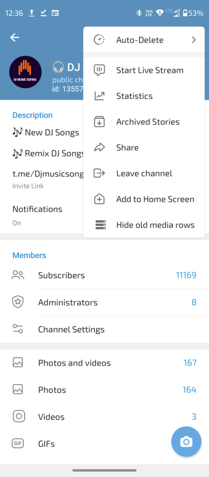209x477 pixels.
Task: Open Channel Settings
Action: [x=104, y=329]
